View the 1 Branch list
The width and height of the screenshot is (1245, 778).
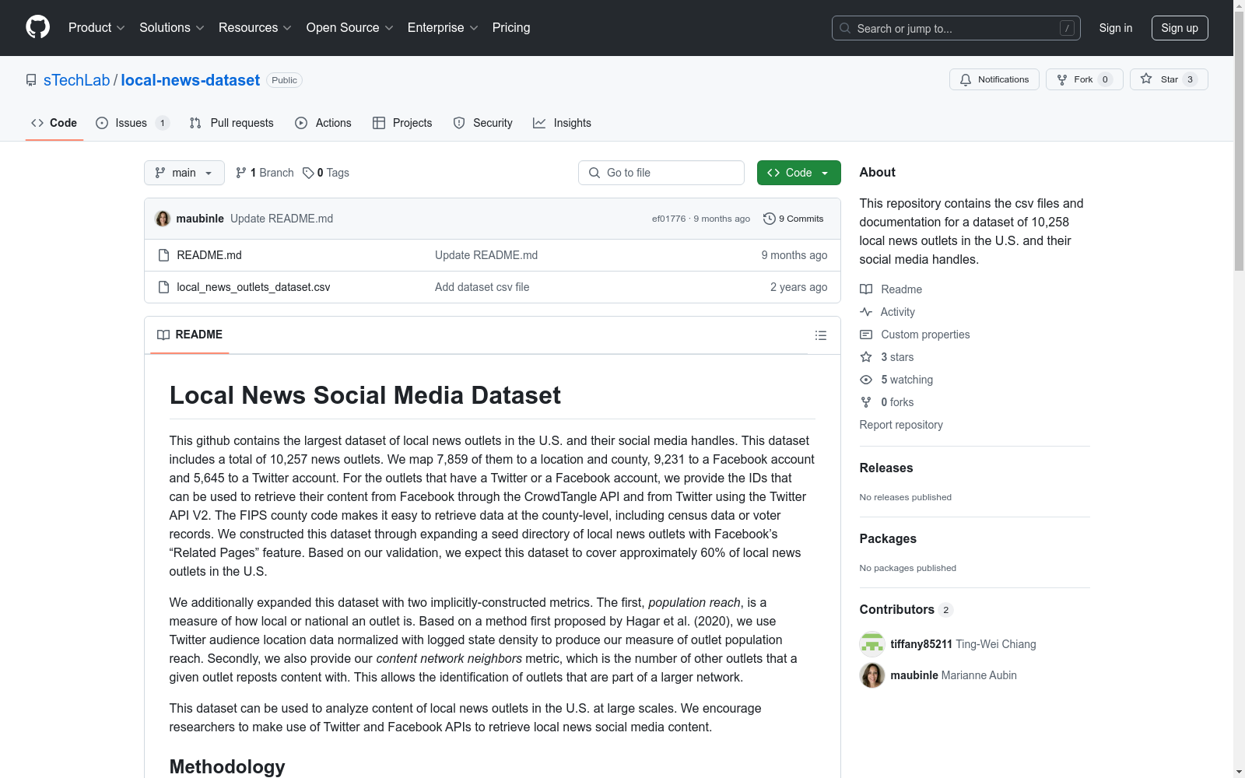pyautogui.click(x=265, y=173)
